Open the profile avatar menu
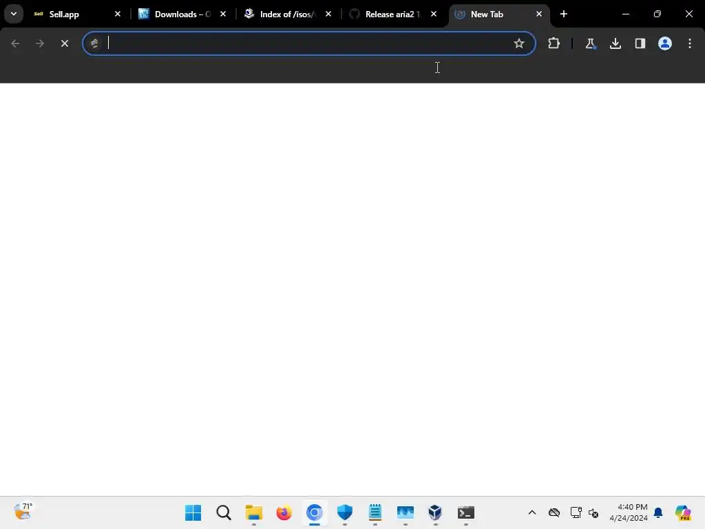This screenshot has height=529, width=705. [665, 43]
